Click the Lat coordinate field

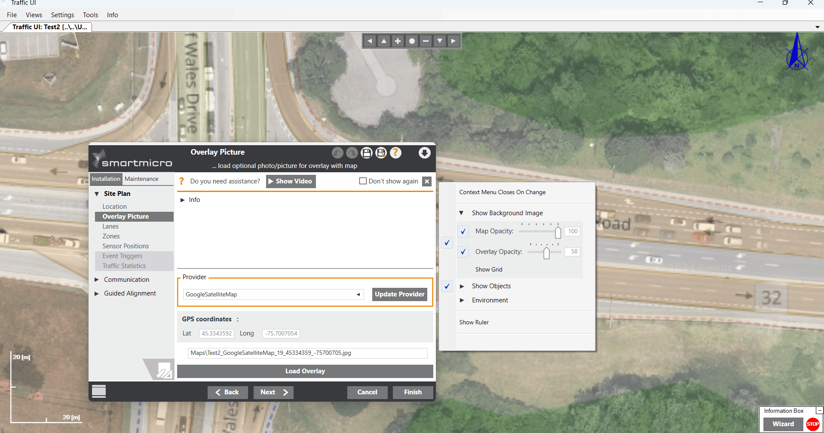217,333
